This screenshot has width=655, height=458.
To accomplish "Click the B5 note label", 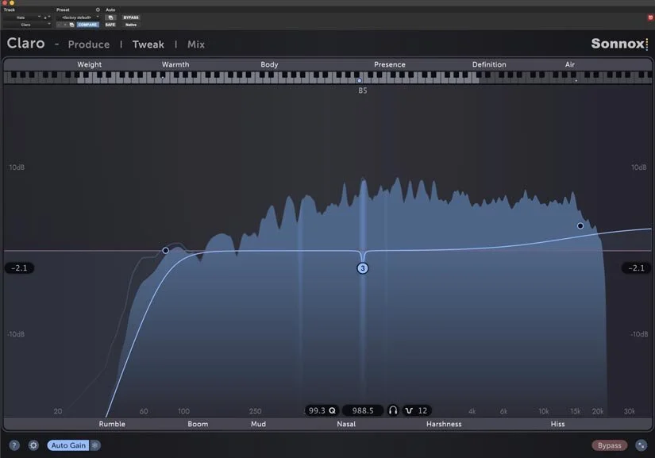I will click(363, 90).
